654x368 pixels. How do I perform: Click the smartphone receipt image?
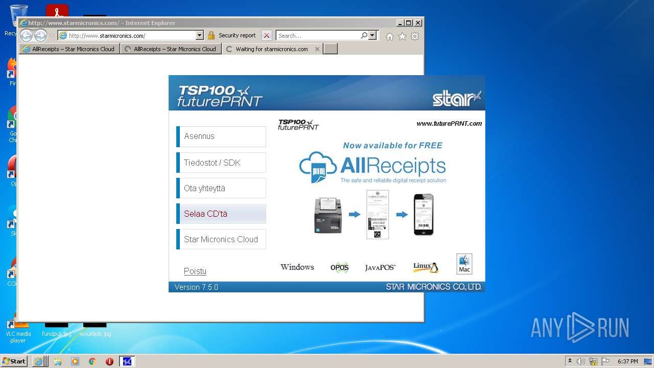(x=424, y=215)
